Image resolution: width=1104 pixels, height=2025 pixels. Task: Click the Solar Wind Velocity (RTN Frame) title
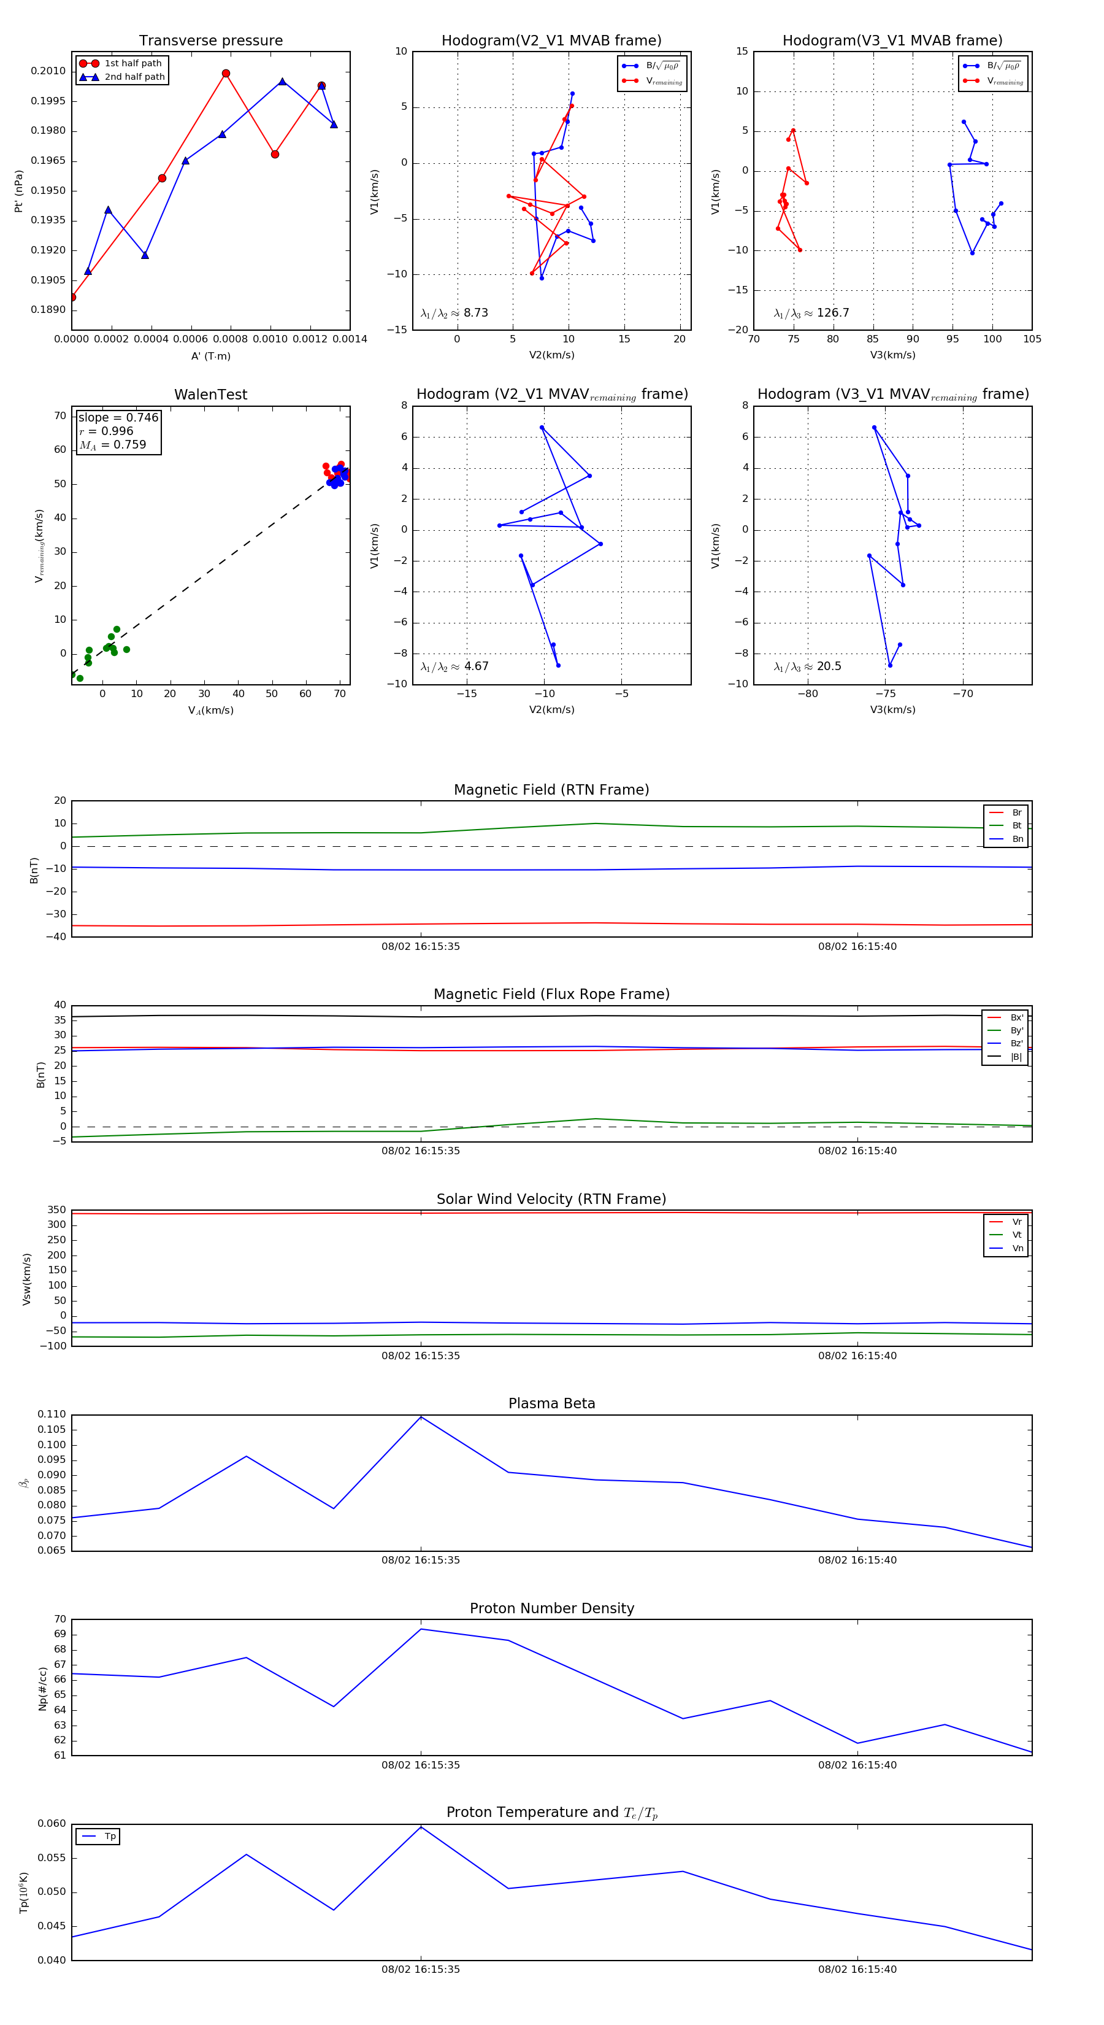(x=551, y=1199)
